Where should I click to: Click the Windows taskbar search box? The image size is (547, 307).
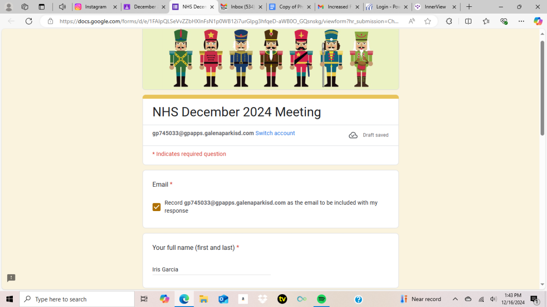pos(77,299)
